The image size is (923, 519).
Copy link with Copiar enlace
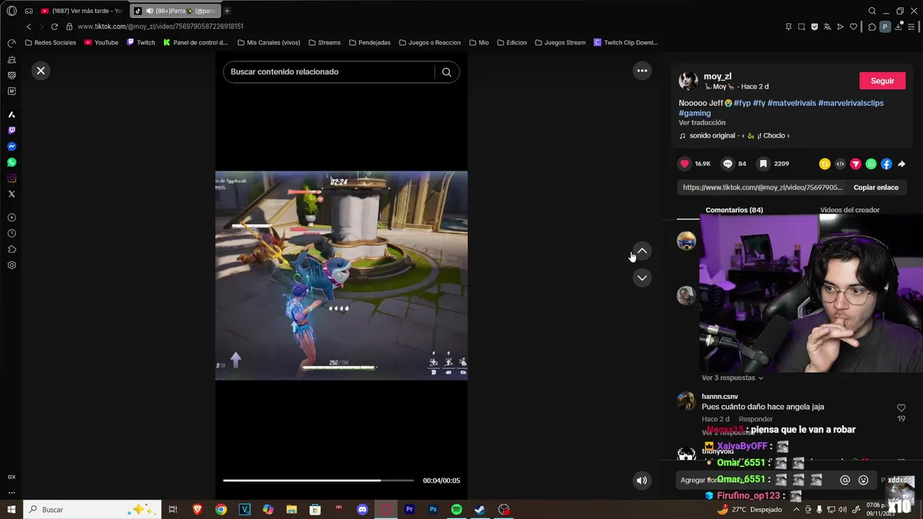click(875, 187)
